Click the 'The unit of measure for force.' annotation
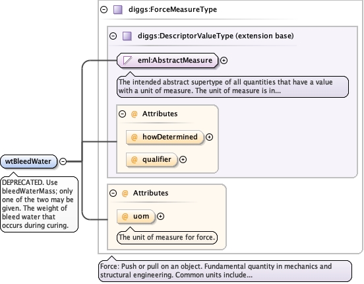364x284 pixels. 167,238
